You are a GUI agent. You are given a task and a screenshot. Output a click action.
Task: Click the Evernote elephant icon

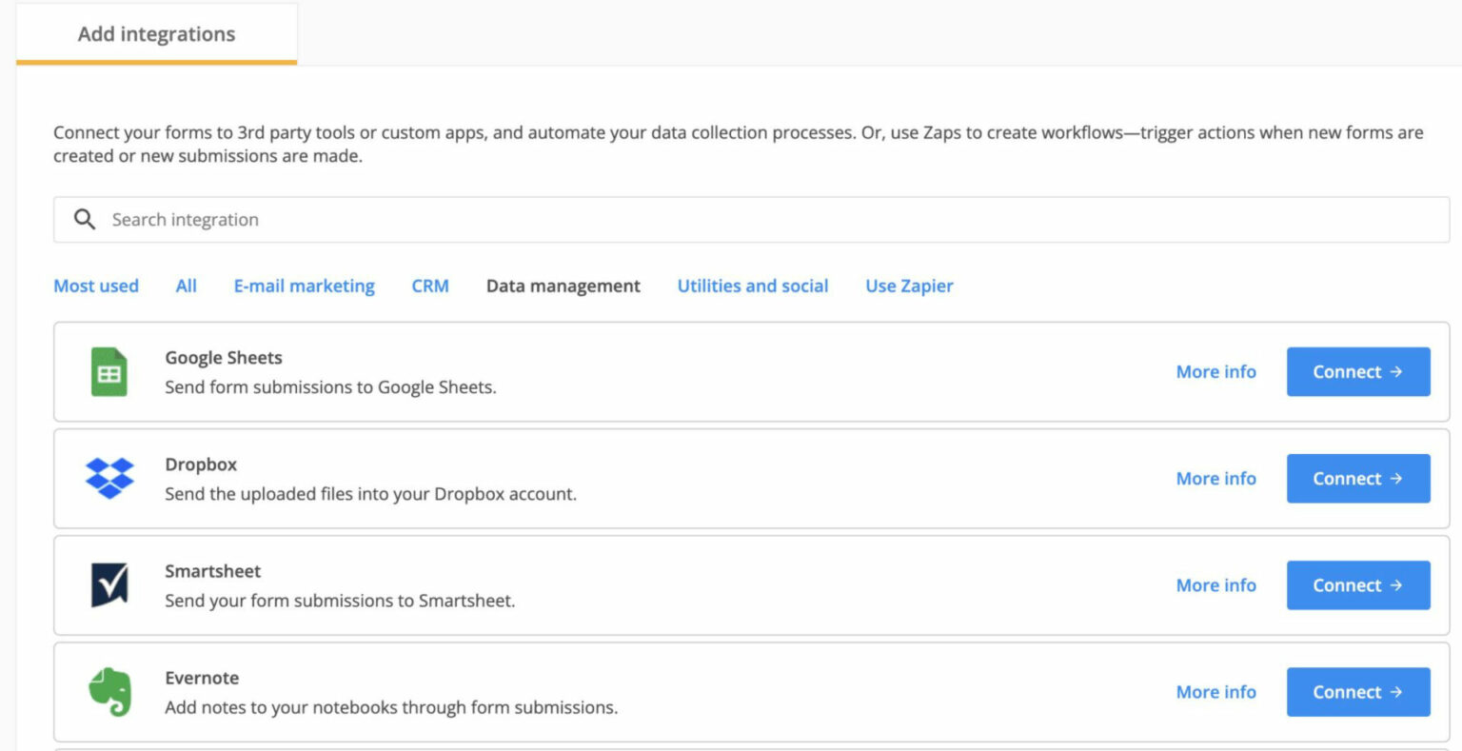(x=109, y=692)
